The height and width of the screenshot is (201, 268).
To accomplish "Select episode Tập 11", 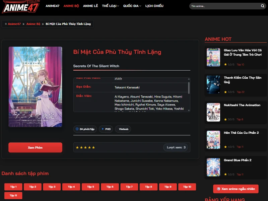I will pyautogui.click(x=13, y=196).
